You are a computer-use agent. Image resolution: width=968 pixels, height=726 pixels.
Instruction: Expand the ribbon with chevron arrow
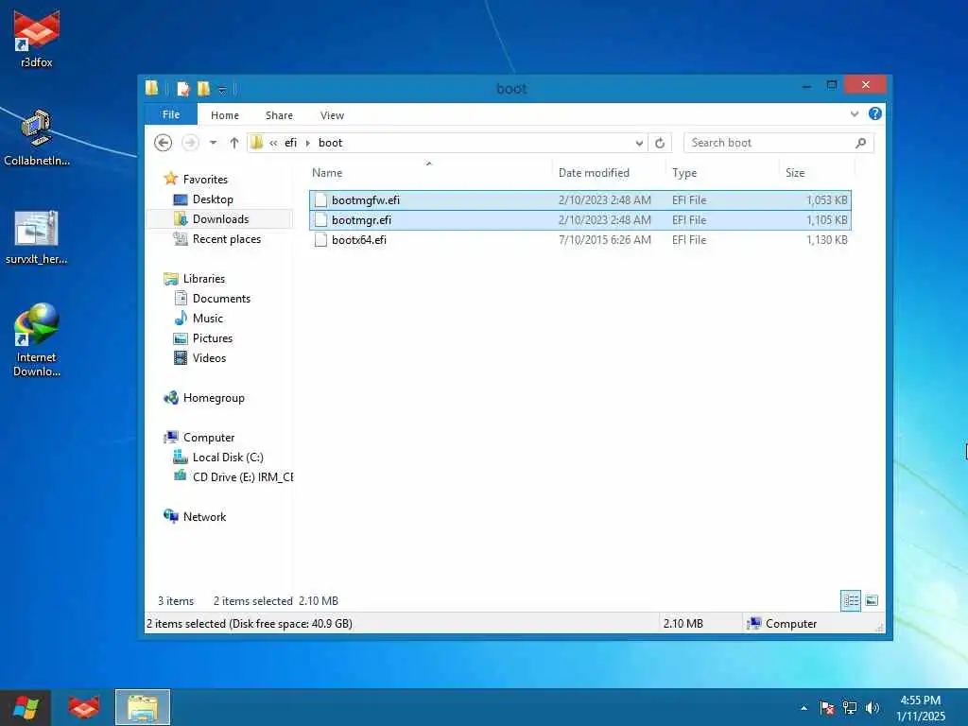point(855,113)
